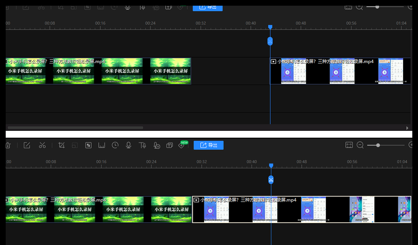The image size is (418, 245).
Task: Click 00:08 on the lower timeline ruler
Action: pyautogui.click(x=51, y=162)
